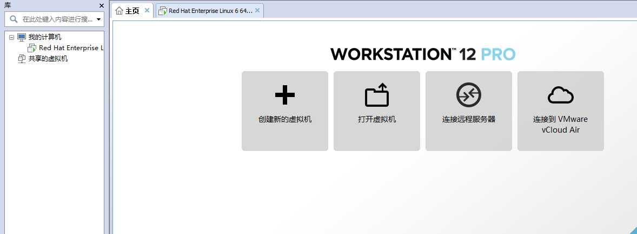Close the Red Hat Enterprise Linux tab
This screenshot has height=234, width=637.
coord(257,11)
